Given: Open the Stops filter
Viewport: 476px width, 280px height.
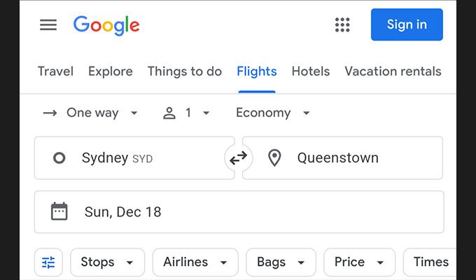Looking at the screenshot, I should (108, 262).
